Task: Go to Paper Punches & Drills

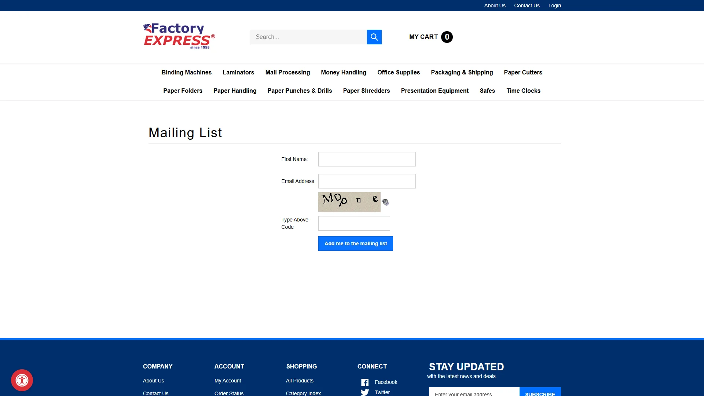Action: click(x=300, y=91)
